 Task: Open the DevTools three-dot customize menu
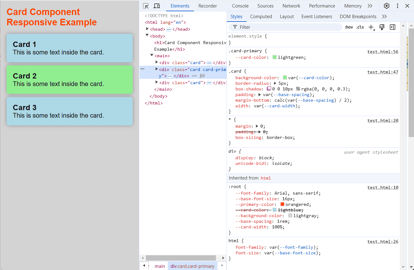(397, 6)
